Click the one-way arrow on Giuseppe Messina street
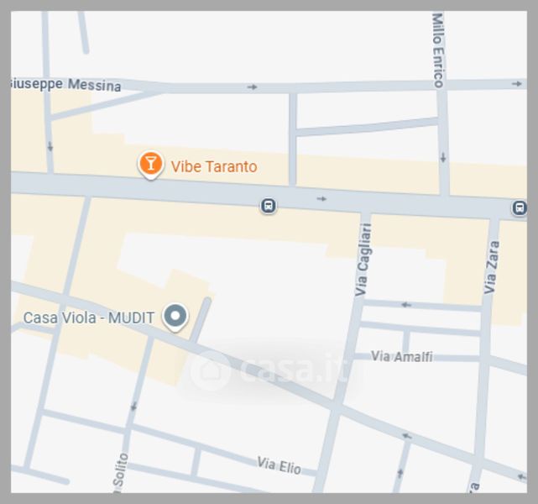538x504 pixels. point(252,87)
